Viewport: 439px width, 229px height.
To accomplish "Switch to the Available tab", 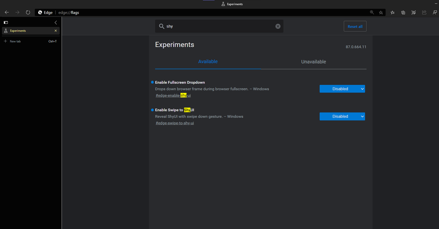I will [208, 62].
